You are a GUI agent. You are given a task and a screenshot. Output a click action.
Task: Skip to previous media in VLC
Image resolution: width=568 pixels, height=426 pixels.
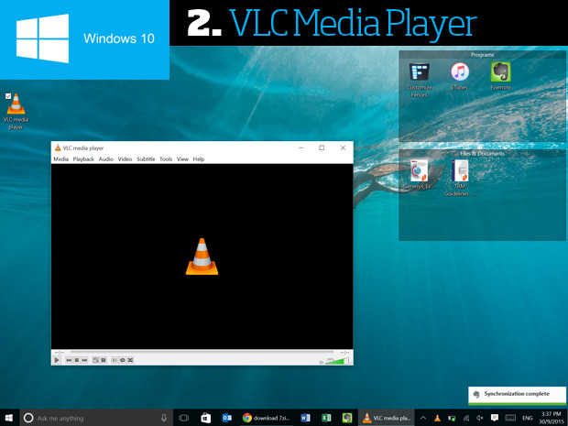tap(69, 360)
